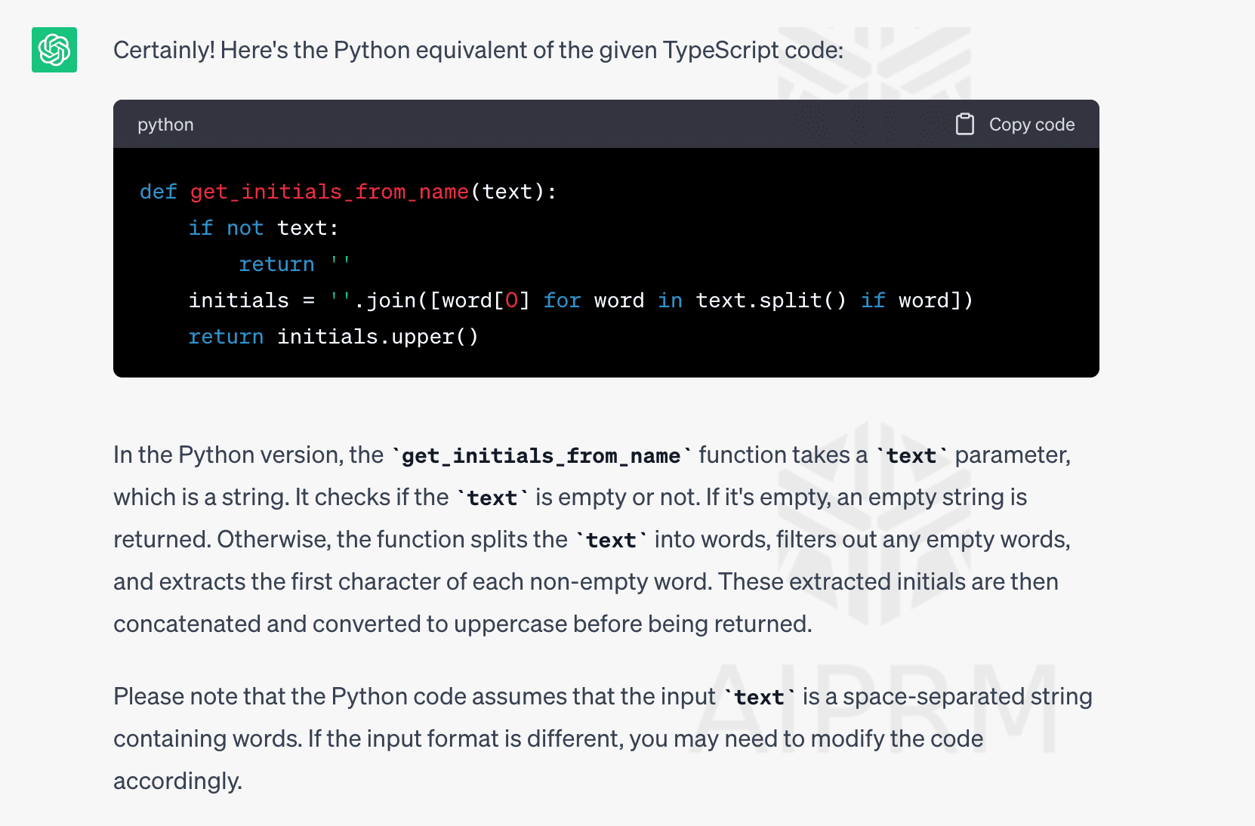Select the def keyword in the code
The height and width of the screenshot is (826, 1255).
tap(158, 191)
